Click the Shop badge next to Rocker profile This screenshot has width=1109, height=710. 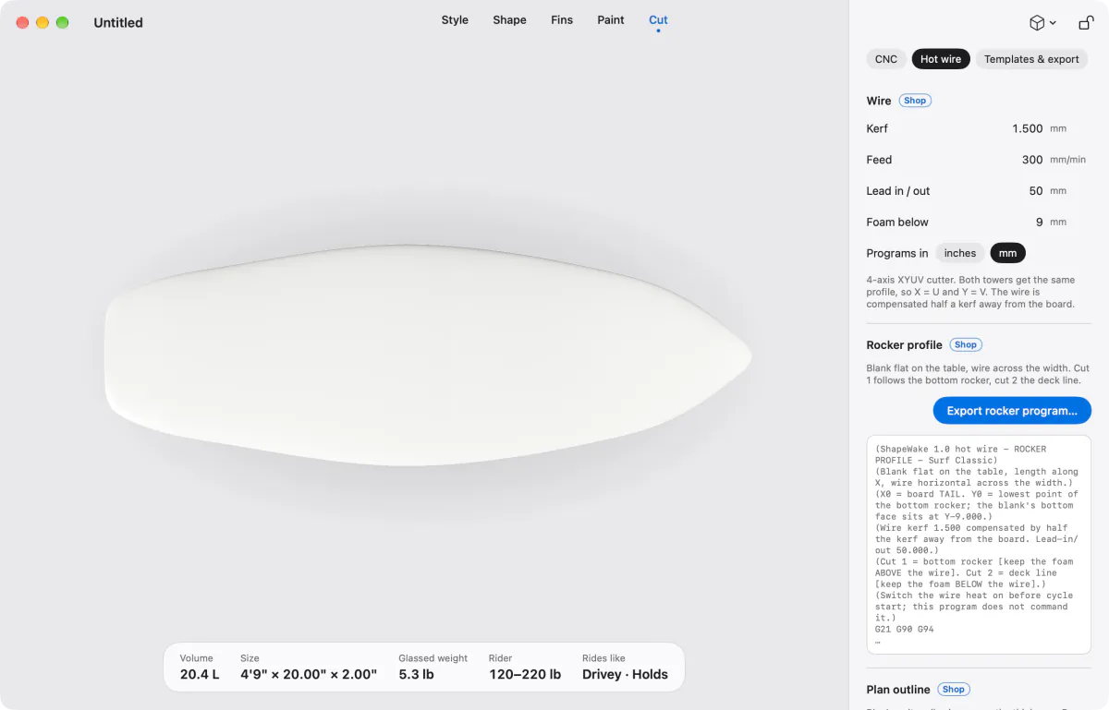(x=966, y=344)
